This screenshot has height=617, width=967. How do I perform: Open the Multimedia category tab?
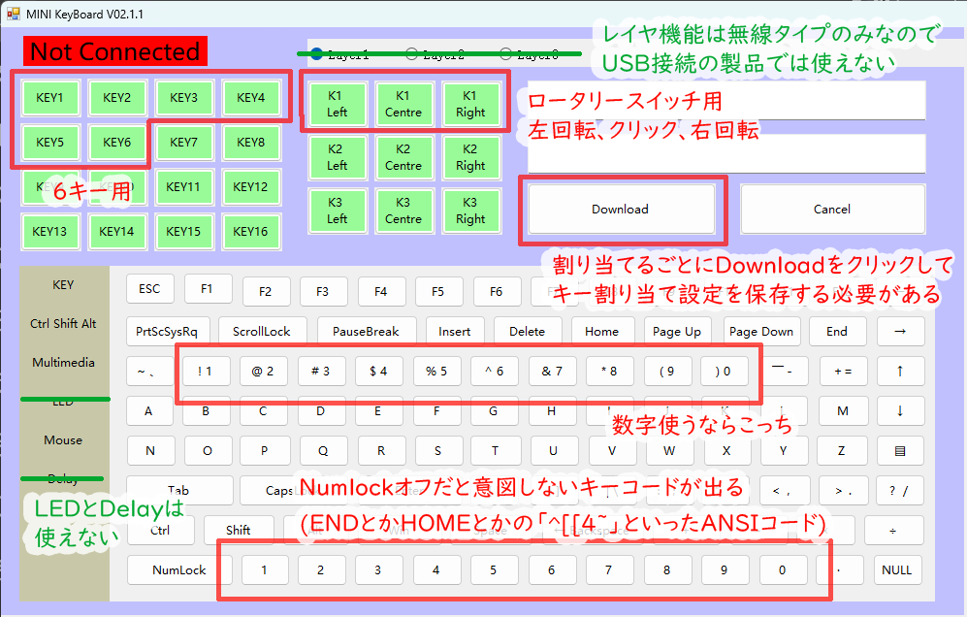pos(63,363)
